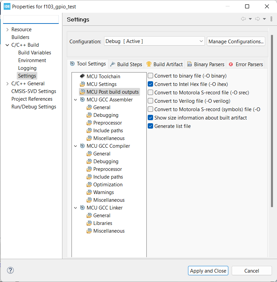
Task: Switch to the Build Steps tab
Action: pos(126,64)
